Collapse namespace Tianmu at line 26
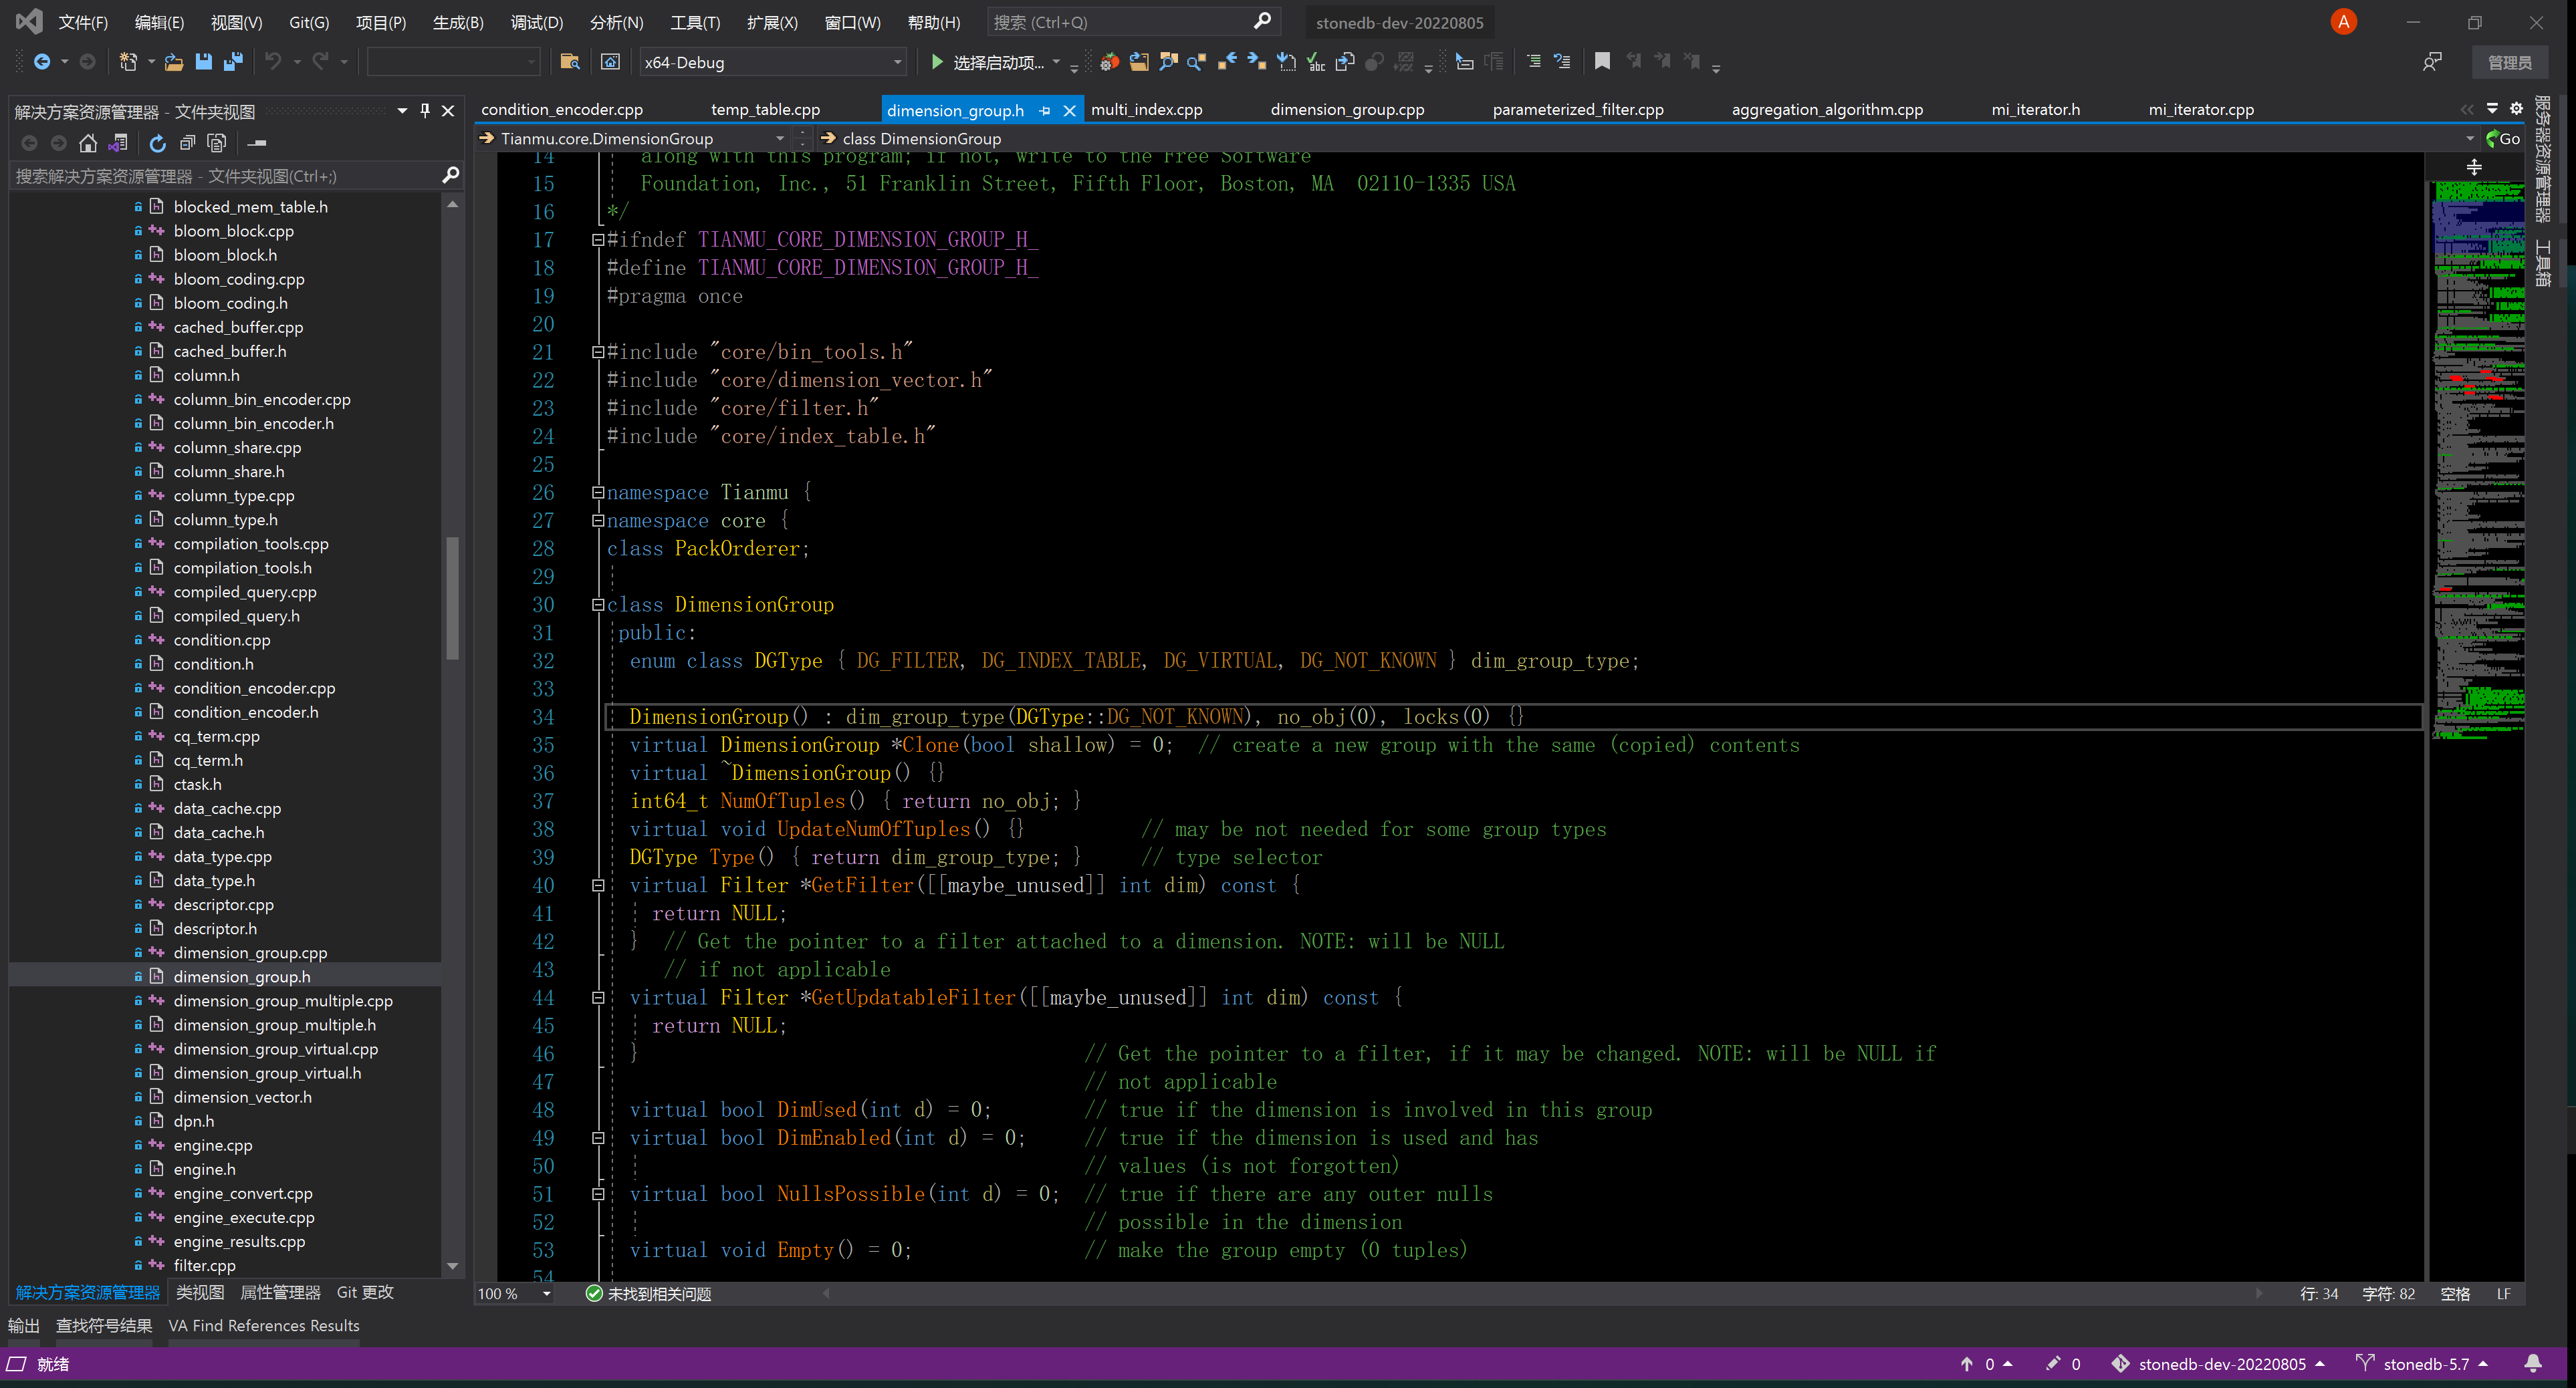This screenshot has height=1388, width=2576. [598, 492]
